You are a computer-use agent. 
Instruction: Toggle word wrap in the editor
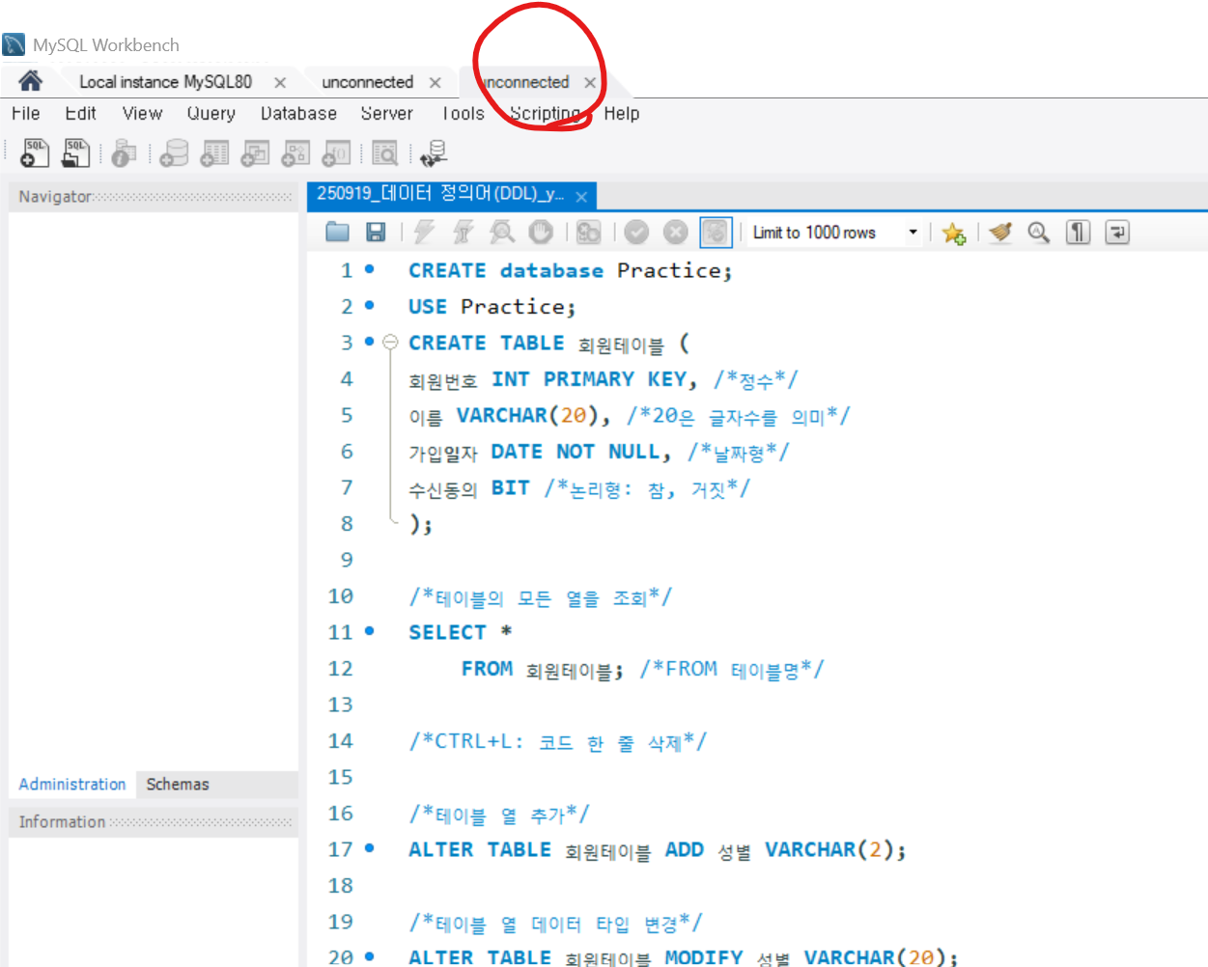1117,233
